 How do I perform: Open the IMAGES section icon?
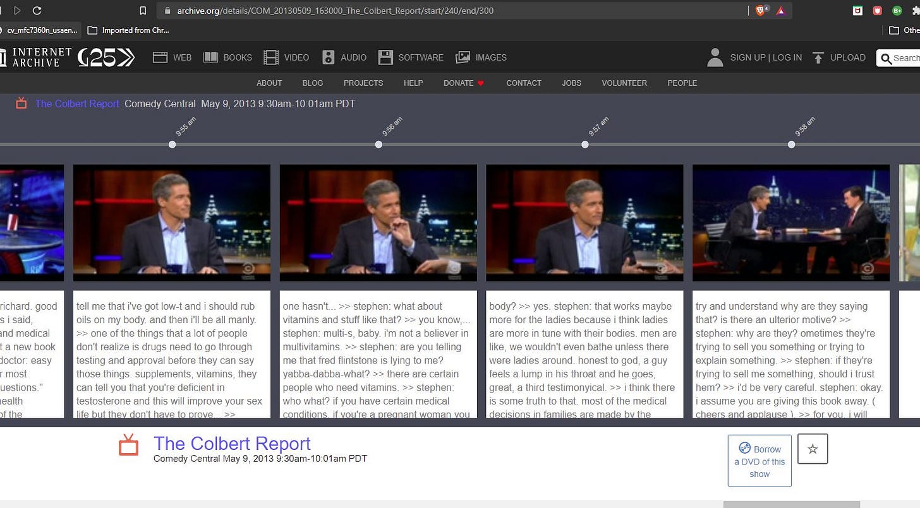(x=463, y=57)
